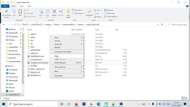Click the Cut scissors icon
Image resolution: width=190 pixels, height=107 pixels.
[x=25, y=10]
